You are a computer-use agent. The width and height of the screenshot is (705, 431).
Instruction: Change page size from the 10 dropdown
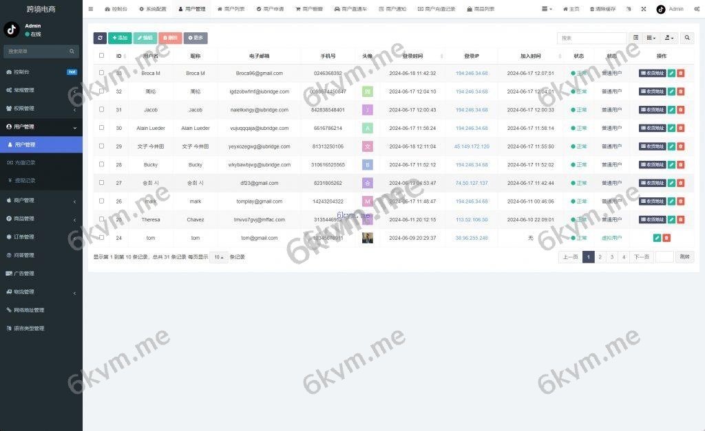pos(220,256)
